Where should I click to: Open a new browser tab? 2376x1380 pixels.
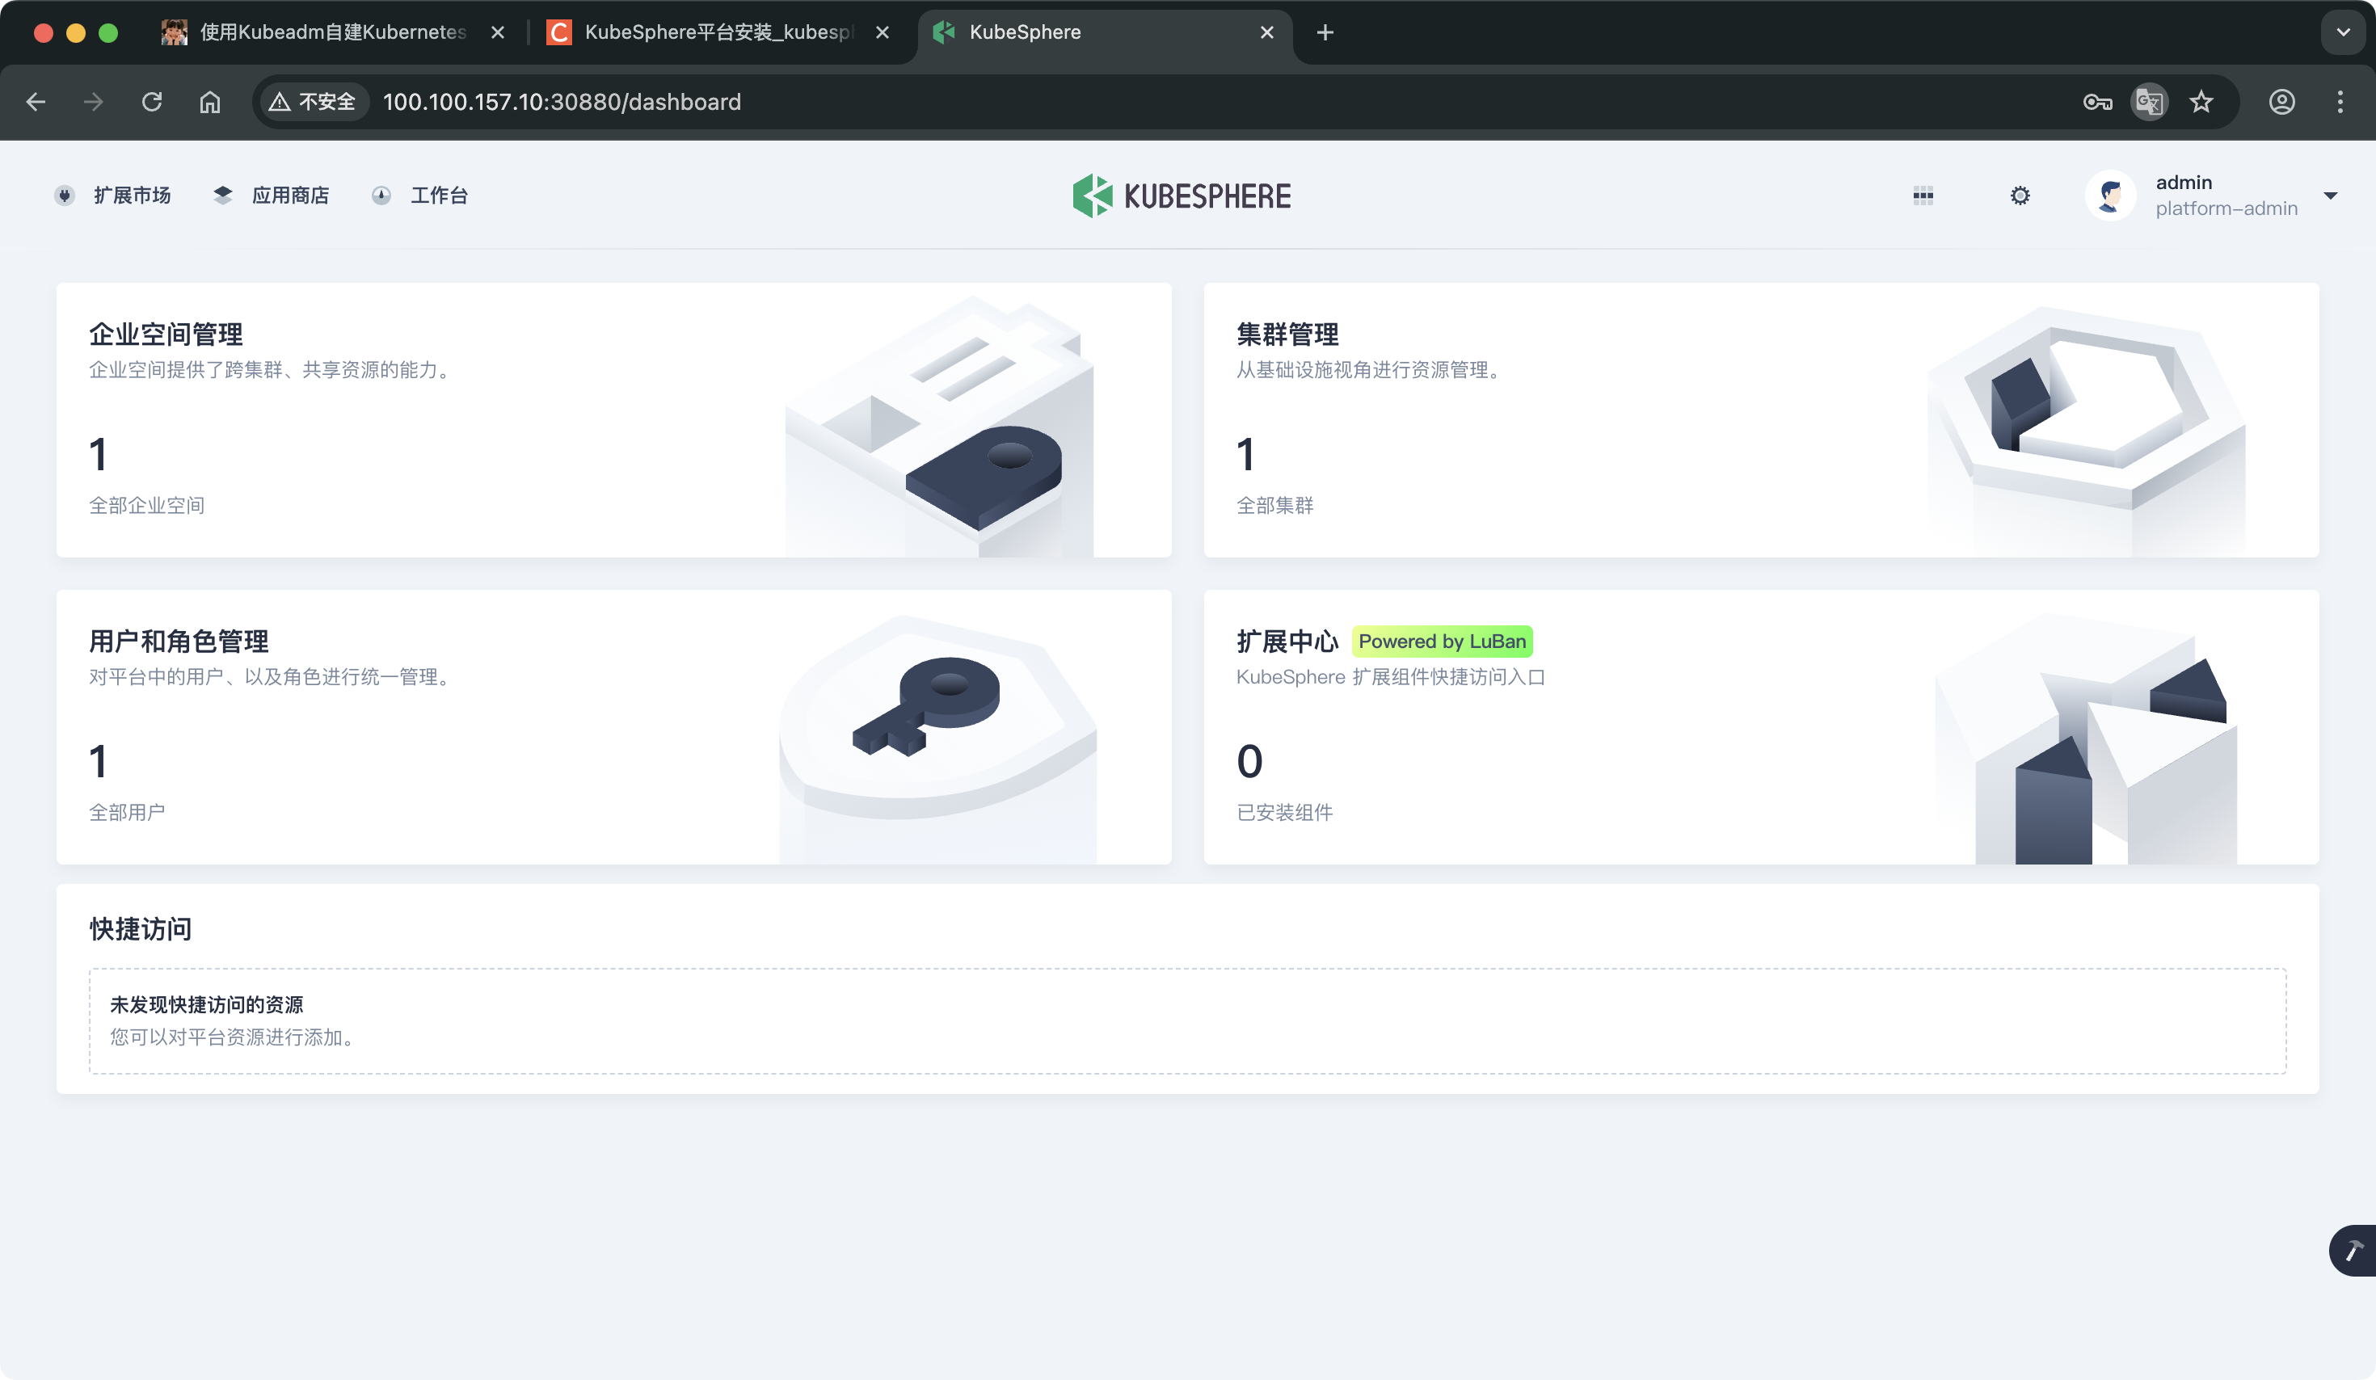(x=1325, y=32)
